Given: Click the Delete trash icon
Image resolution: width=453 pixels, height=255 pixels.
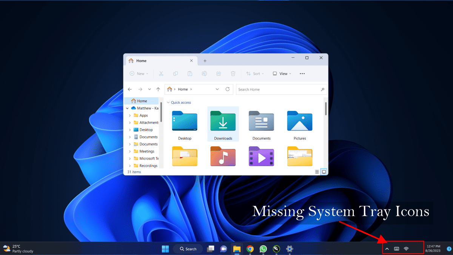Looking at the screenshot, I should click(x=233, y=74).
